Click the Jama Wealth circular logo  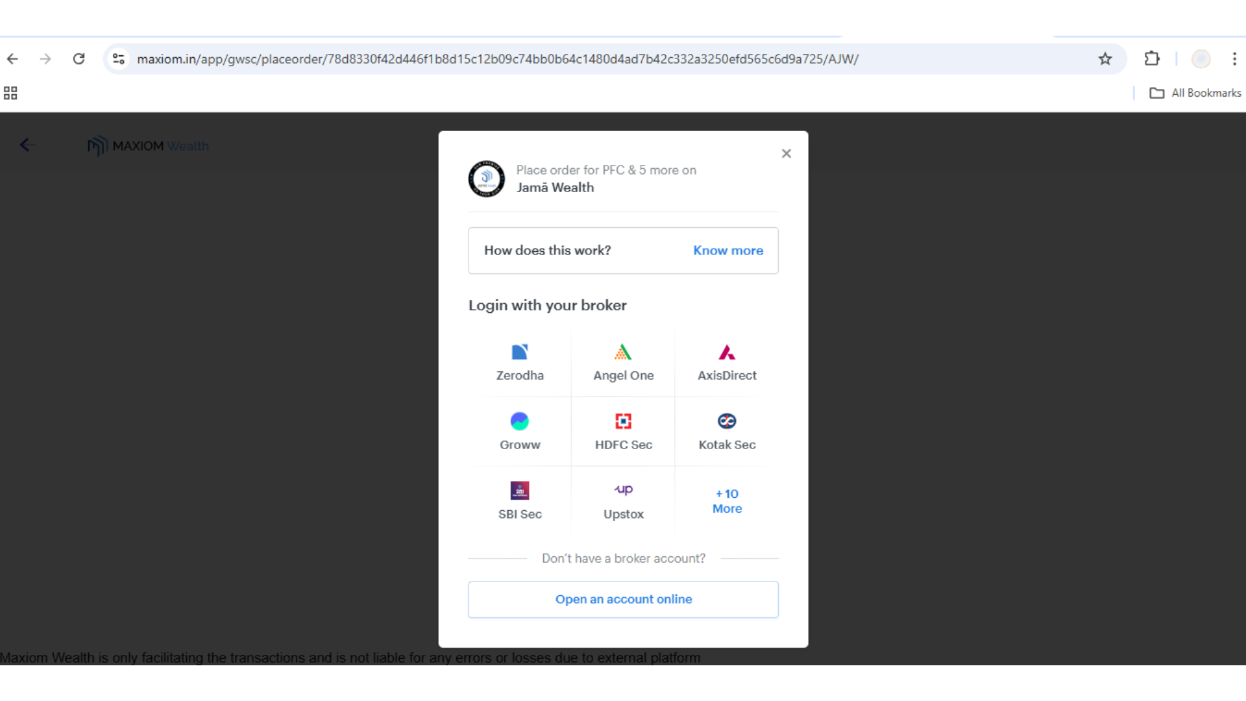pos(486,178)
